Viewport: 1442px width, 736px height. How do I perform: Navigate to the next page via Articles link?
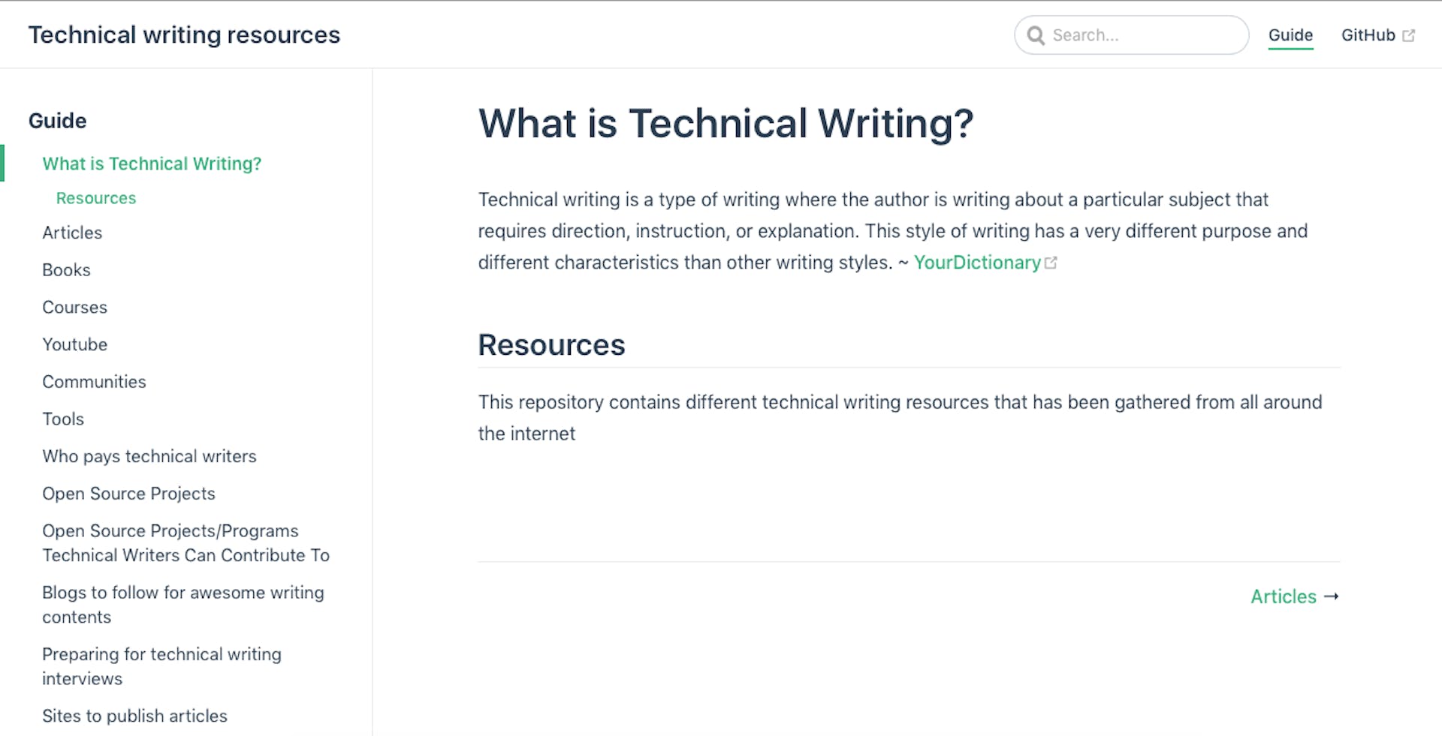click(x=1284, y=596)
